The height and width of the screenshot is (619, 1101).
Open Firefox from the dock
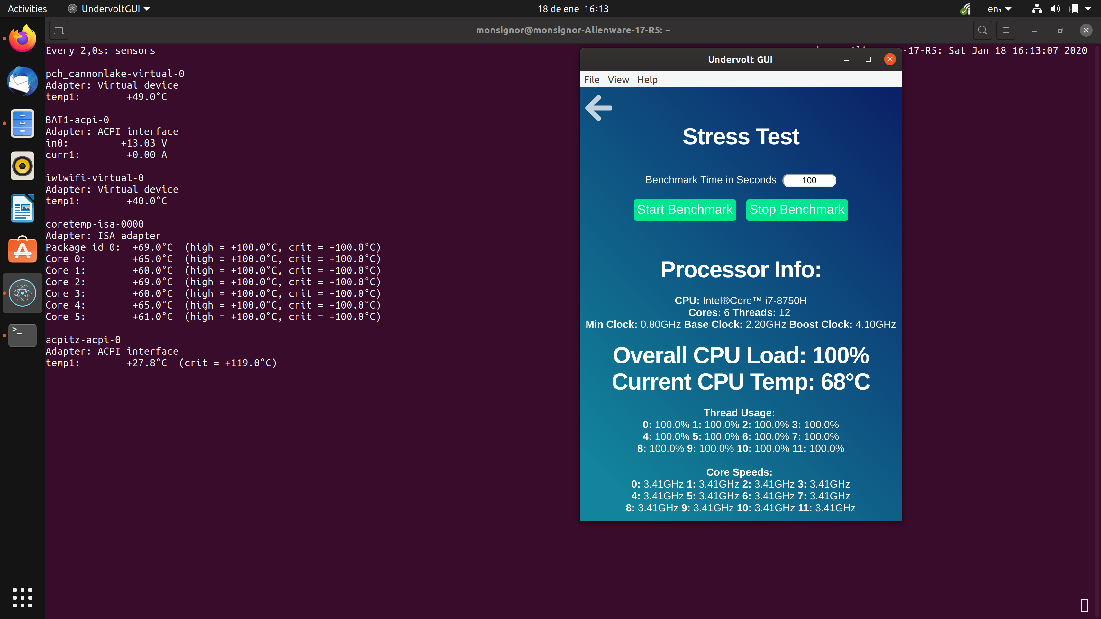coord(23,39)
